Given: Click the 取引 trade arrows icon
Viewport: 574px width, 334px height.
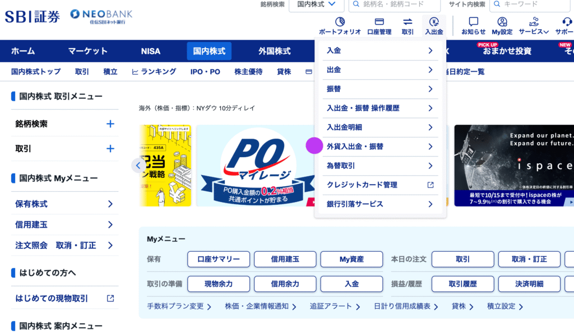Looking at the screenshot, I should click(x=408, y=22).
